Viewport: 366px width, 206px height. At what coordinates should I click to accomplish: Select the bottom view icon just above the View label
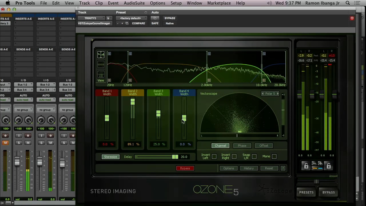(x=101, y=74)
